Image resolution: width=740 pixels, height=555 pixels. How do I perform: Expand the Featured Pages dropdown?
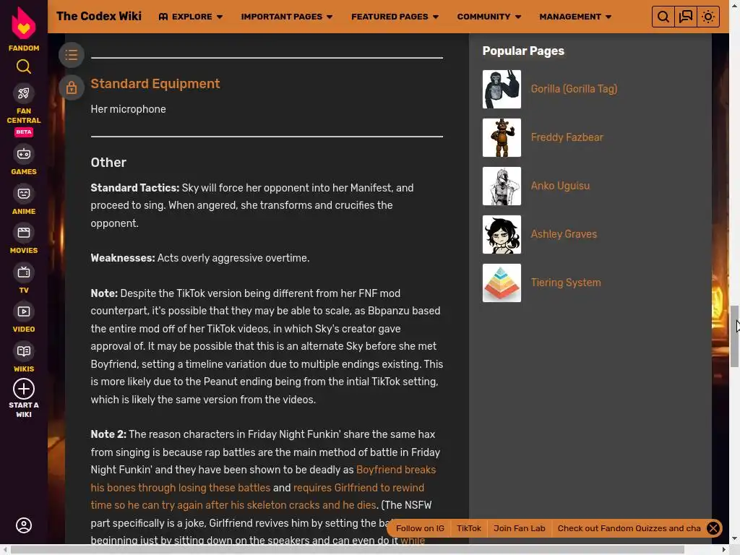click(x=395, y=17)
